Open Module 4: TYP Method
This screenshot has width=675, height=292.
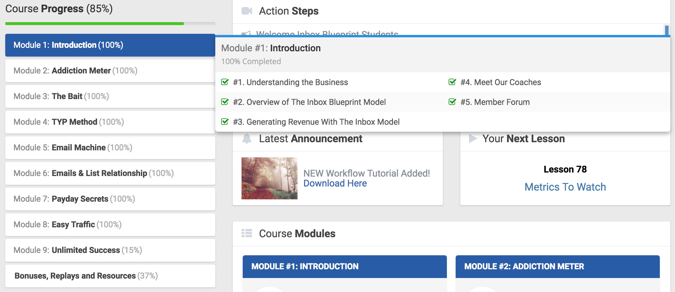(x=110, y=122)
